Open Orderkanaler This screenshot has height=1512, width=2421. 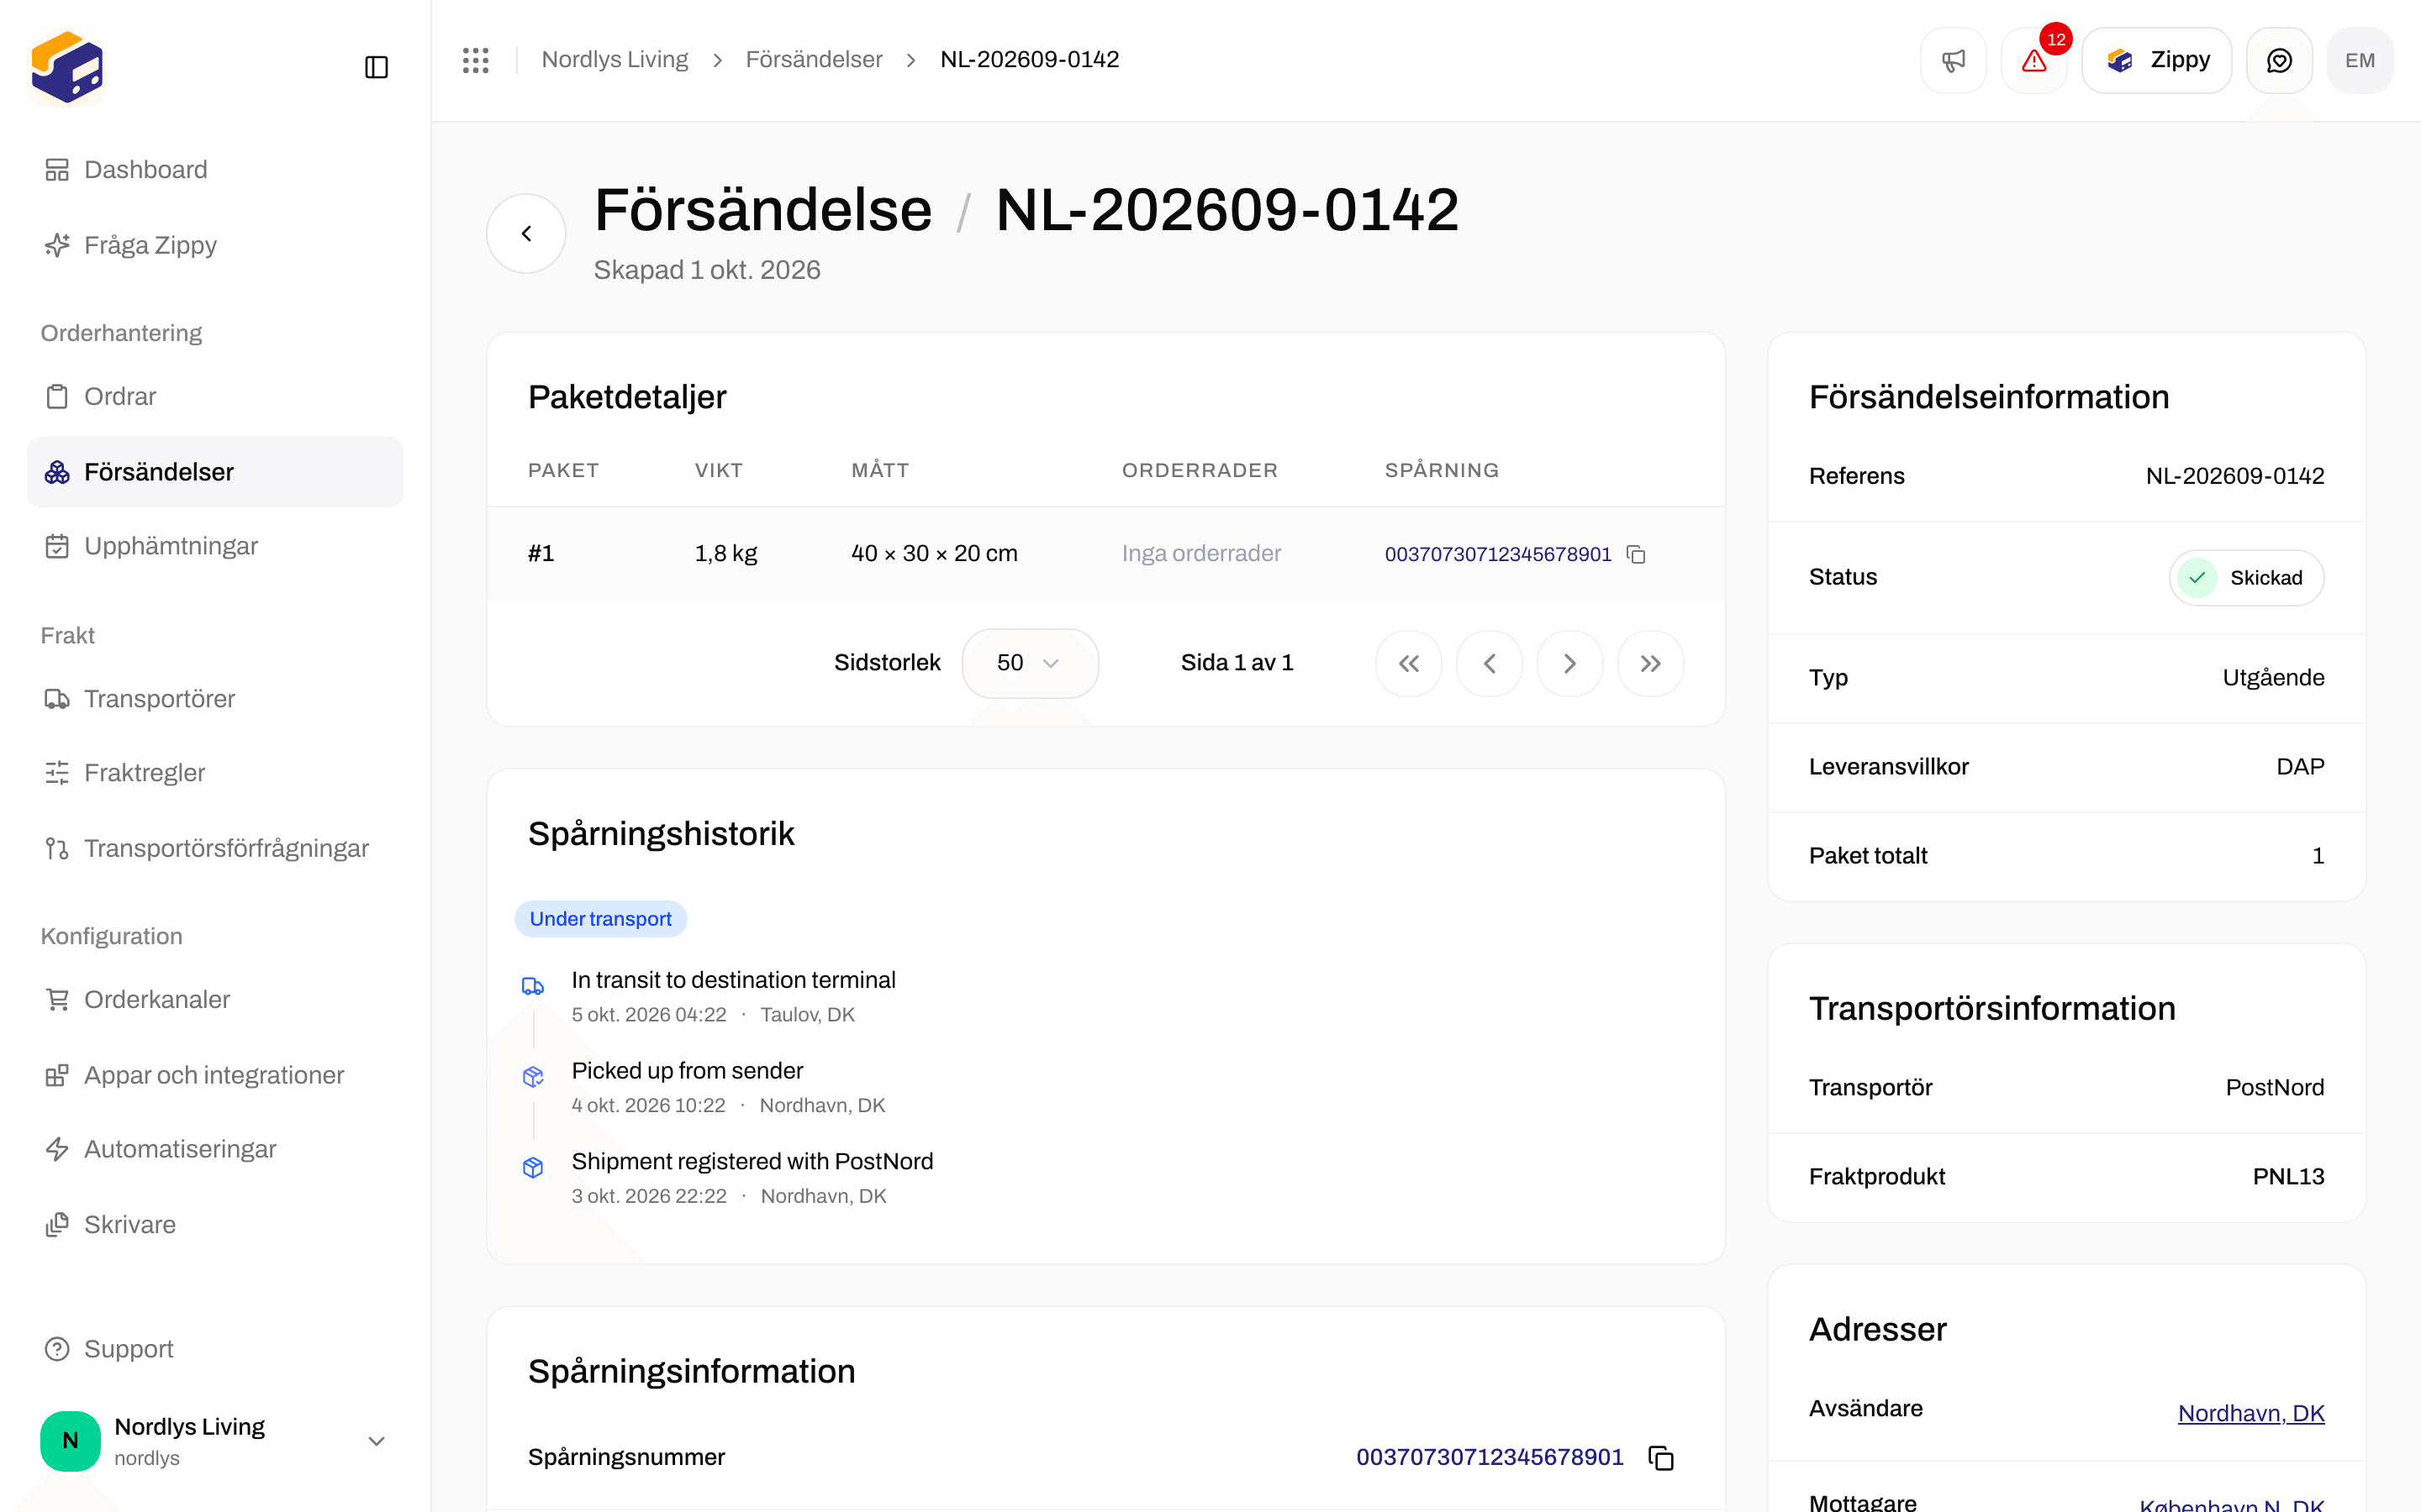tap(215, 1000)
